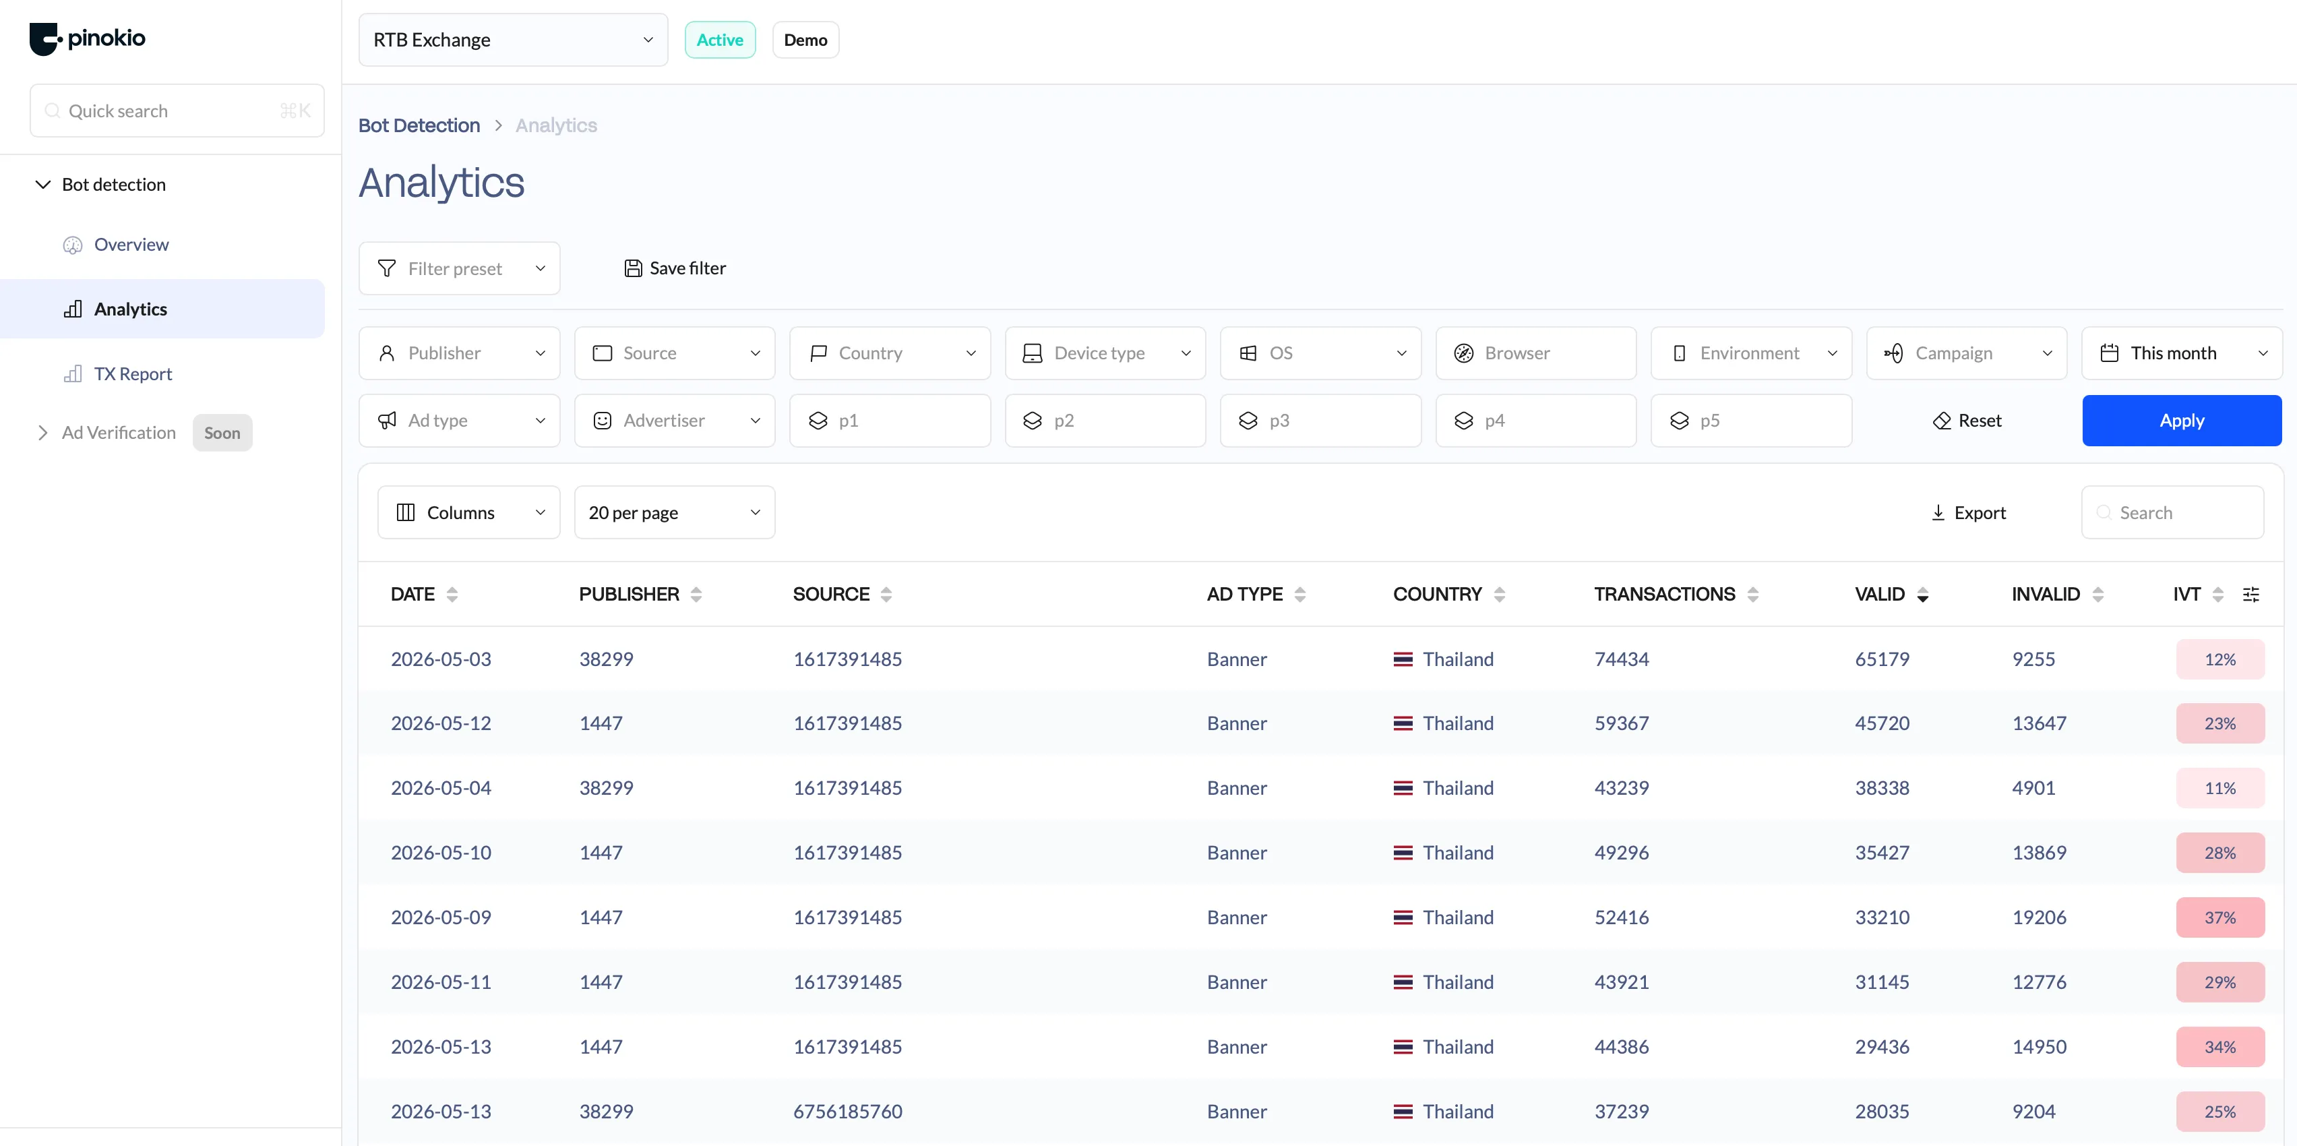Image resolution: width=2297 pixels, height=1146 pixels.
Task: Click the Apply button
Action: (x=2182, y=421)
